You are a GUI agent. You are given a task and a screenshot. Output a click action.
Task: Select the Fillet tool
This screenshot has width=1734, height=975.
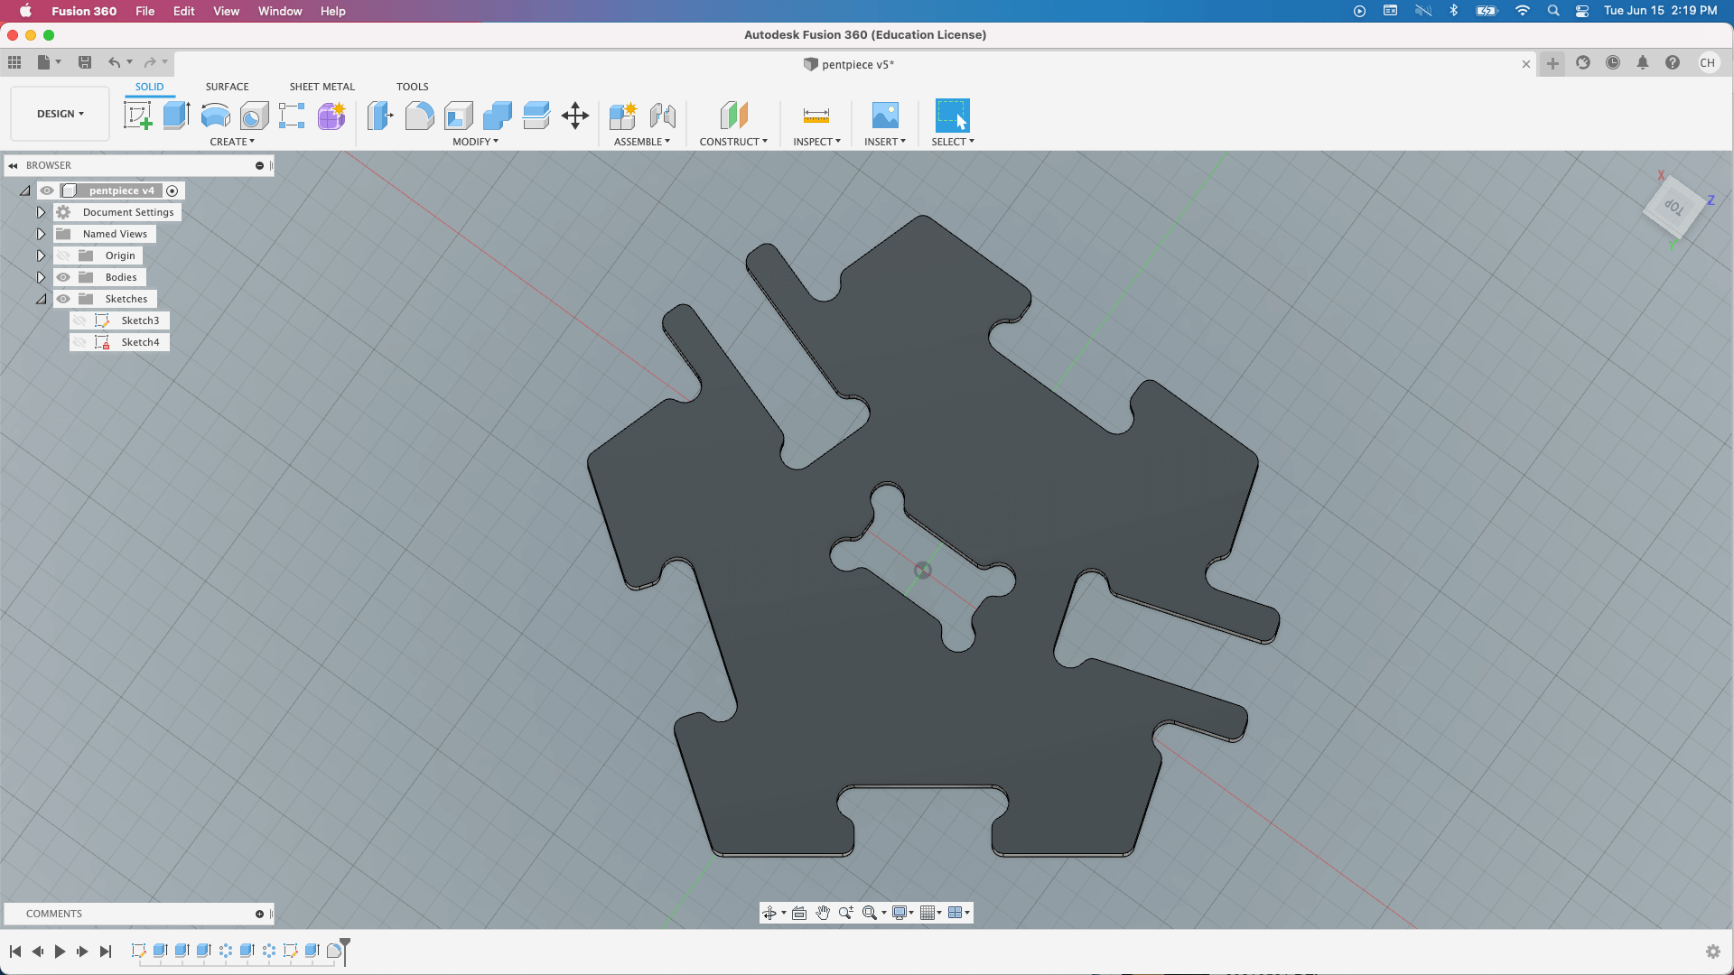(x=419, y=116)
